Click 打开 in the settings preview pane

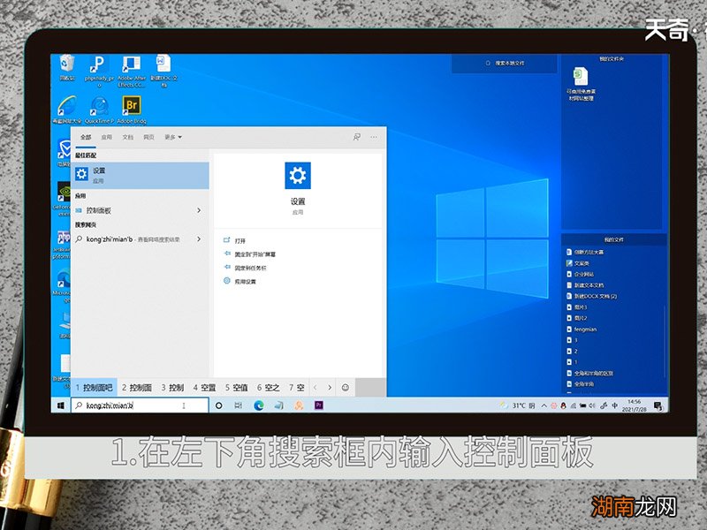tap(240, 240)
